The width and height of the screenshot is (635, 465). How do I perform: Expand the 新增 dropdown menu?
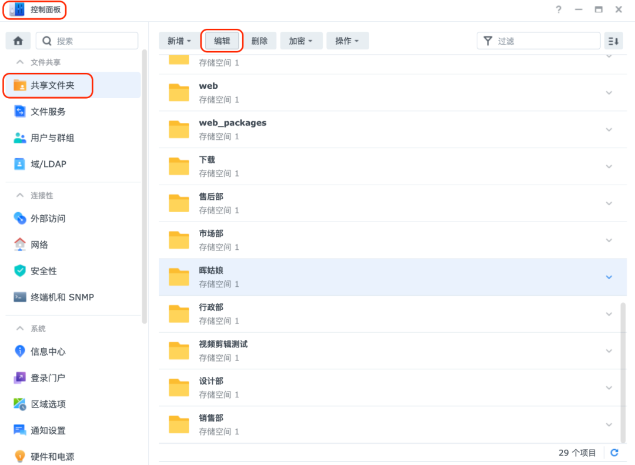(x=179, y=41)
